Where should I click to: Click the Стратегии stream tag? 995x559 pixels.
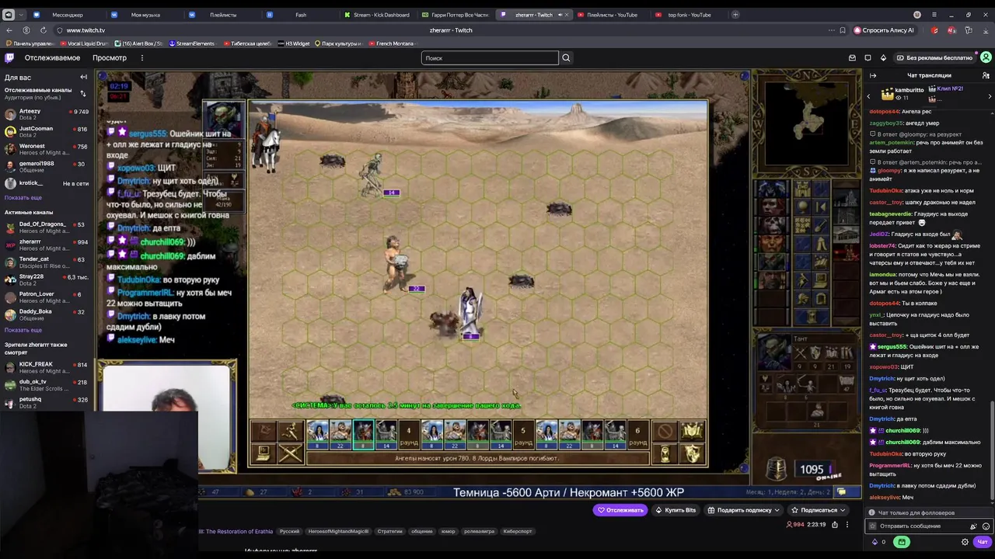coord(389,531)
